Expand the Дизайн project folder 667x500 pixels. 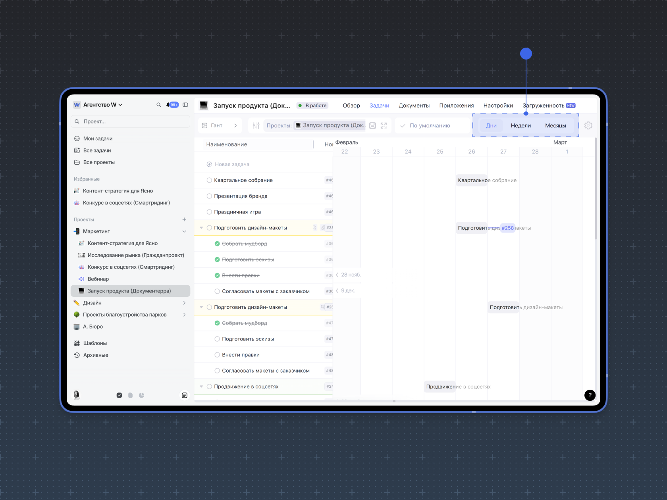[x=184, y=303]
